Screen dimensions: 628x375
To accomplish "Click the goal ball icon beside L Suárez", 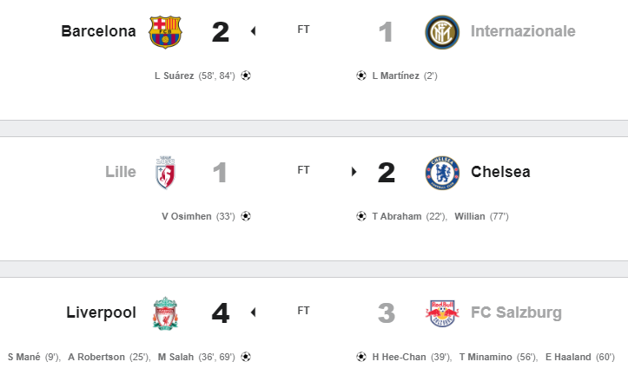I will [x=246, y=76].
